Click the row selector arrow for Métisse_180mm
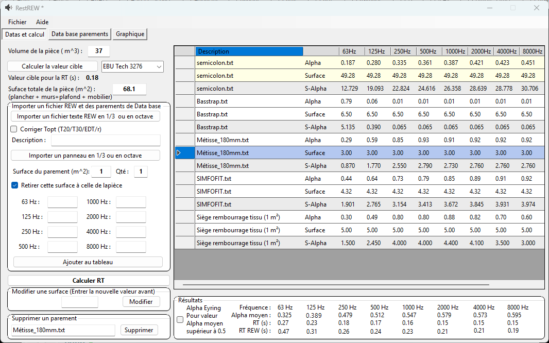 point(179,153)
